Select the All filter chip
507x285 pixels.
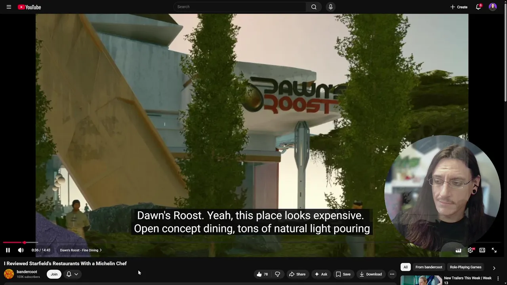point(405,267)
